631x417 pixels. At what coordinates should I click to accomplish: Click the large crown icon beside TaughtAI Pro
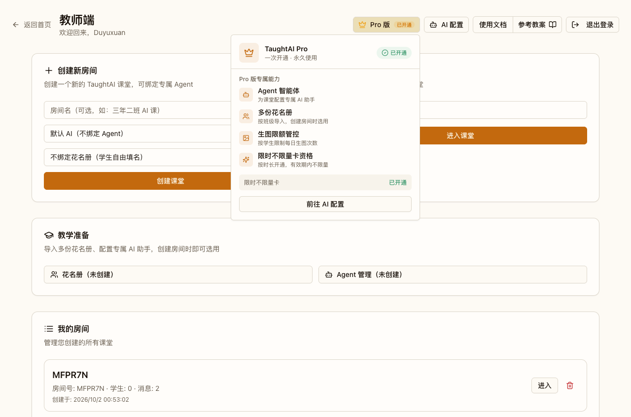249,53
